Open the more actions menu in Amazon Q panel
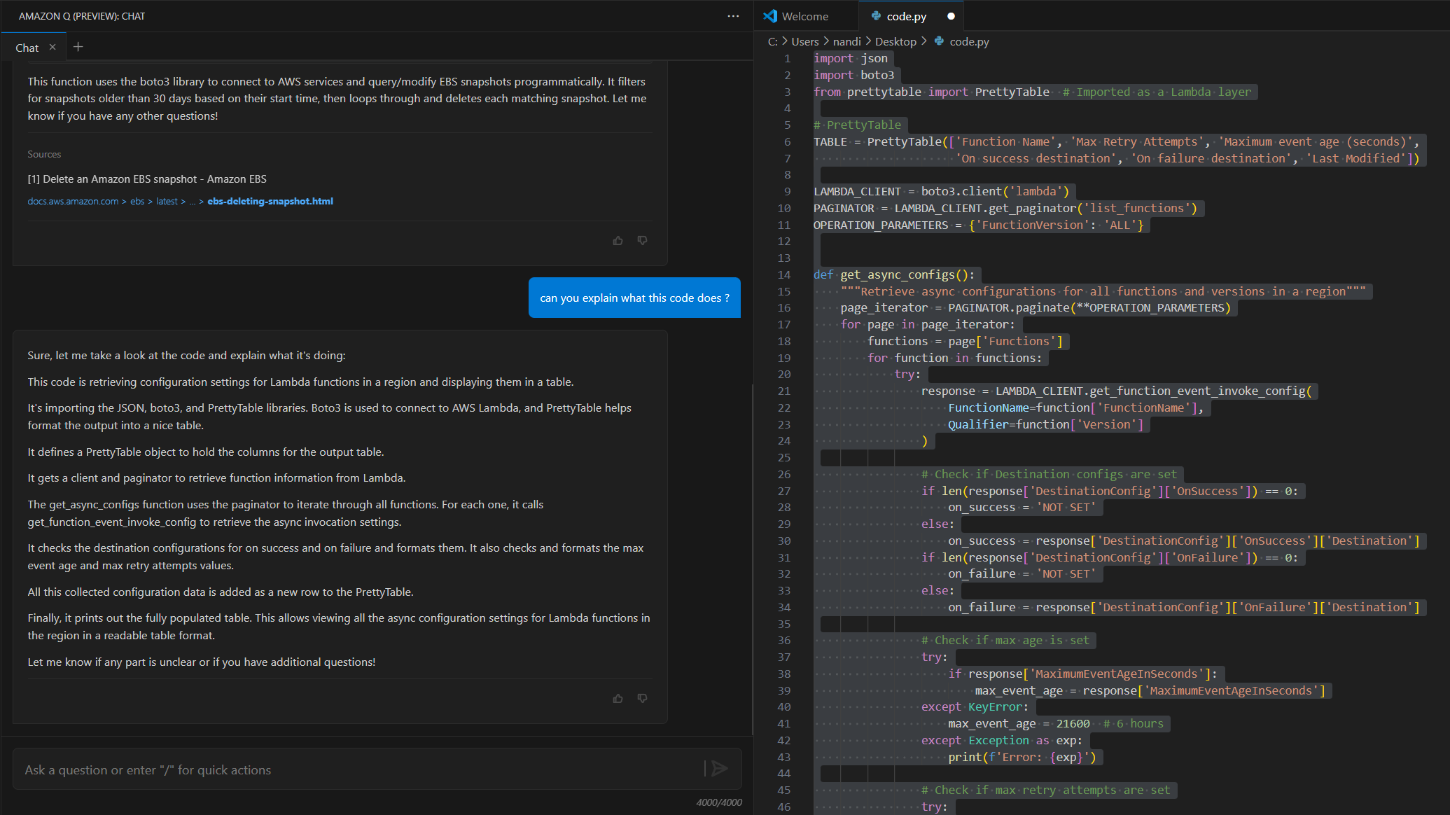Screen dimensions: 1450x815 pos(732,15)
